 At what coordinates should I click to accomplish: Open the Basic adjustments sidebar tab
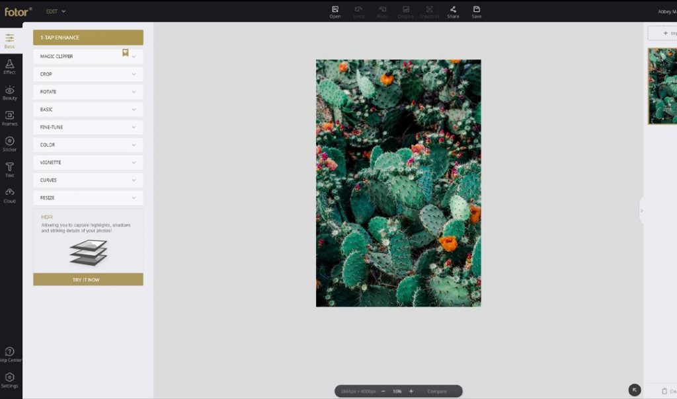(x=9, y=41)
